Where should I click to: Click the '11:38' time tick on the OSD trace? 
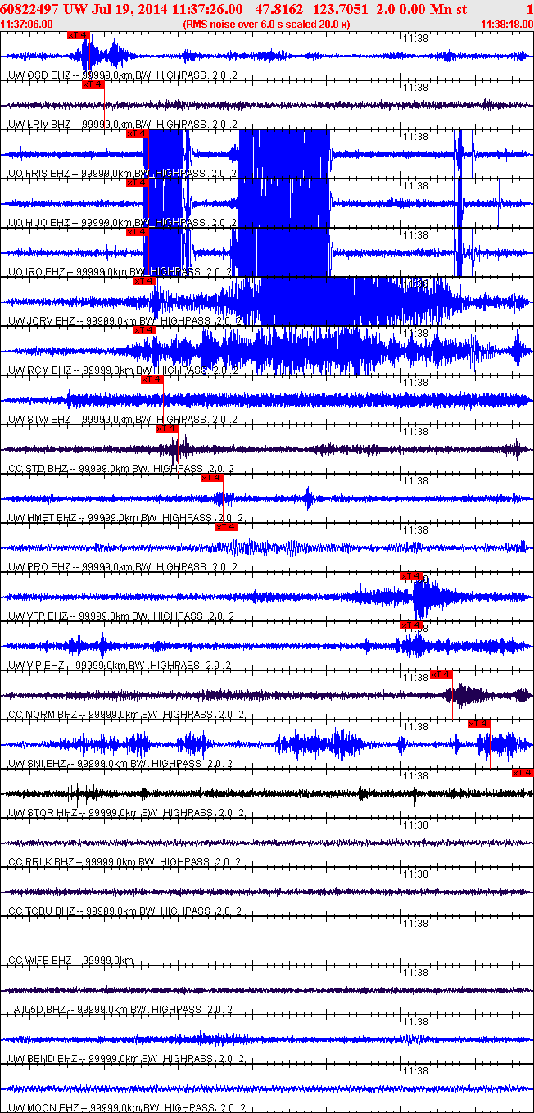pos(415,39)
